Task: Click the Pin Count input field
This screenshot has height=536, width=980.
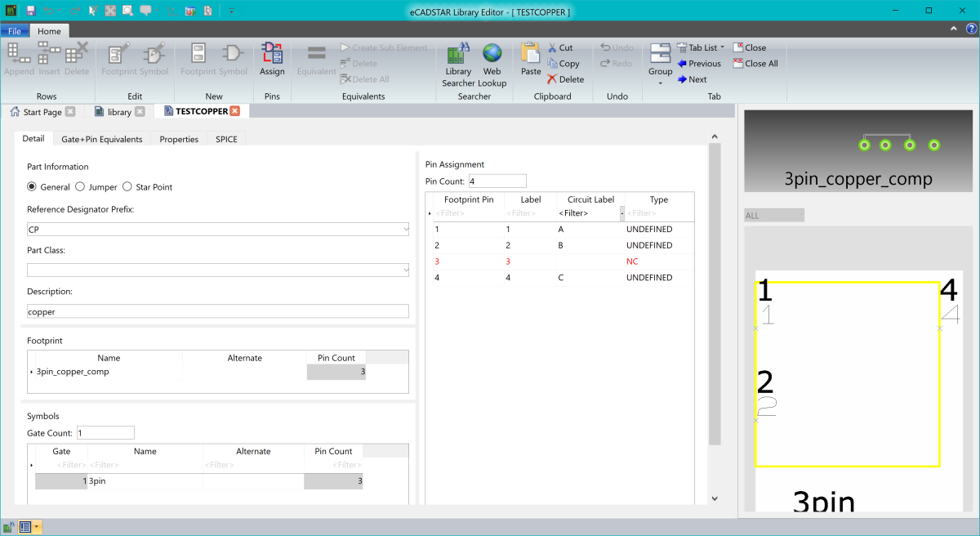Action: [497, 181]
